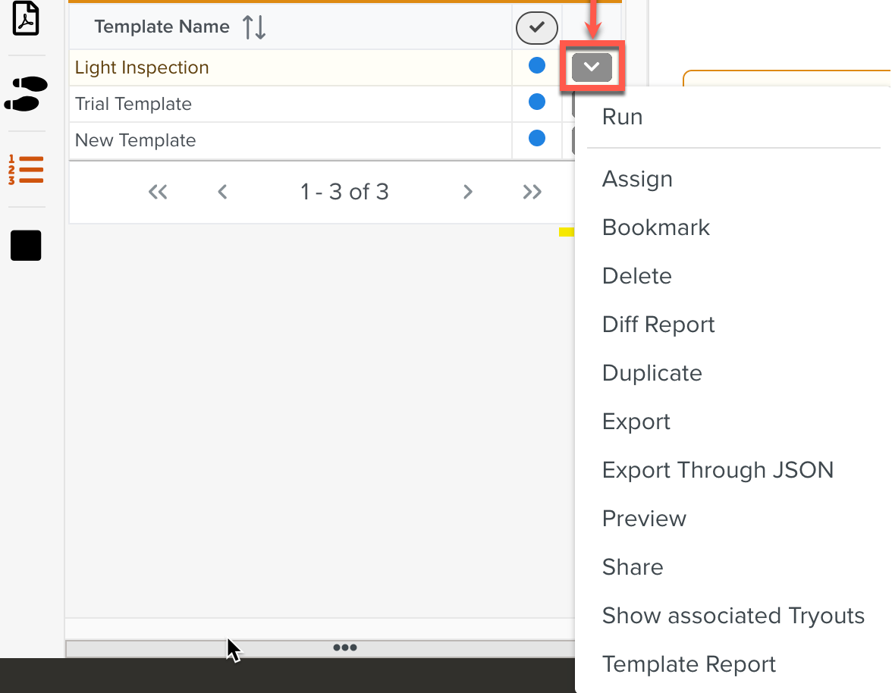Image resolution: width=892 pixels, height=693 pixels.
Task: Select the footprints (steps) tool in the sidebar
Action: (x=26, y=94)
